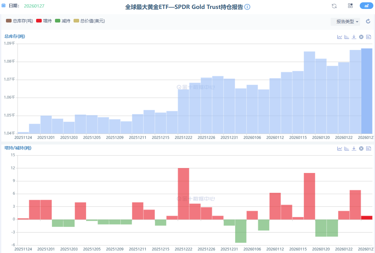
Task: Download the 增持/减持 chart image
Action: tap(354, 148)
